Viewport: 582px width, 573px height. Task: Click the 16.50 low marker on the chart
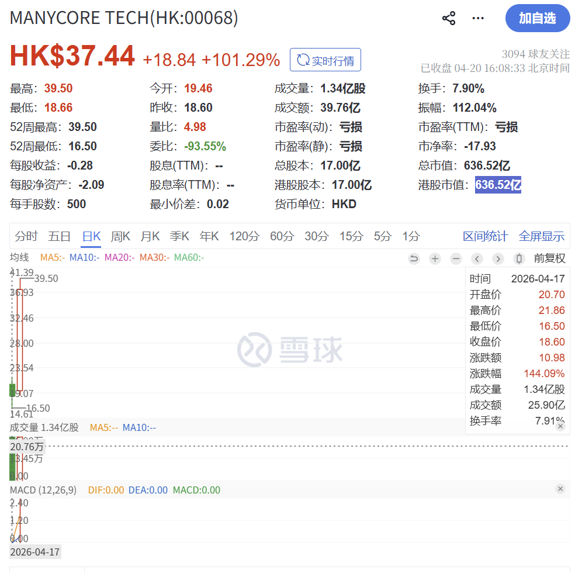38,409
